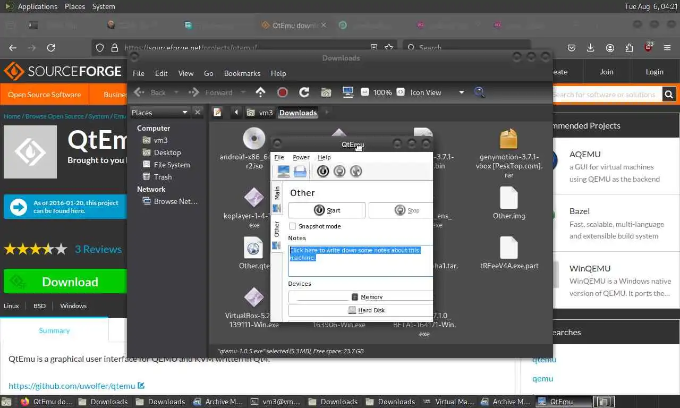The height and width of the screenshot is (408, 680).
Task: Click the Computer icon in file manager toolbar
Action: point(348,92)
